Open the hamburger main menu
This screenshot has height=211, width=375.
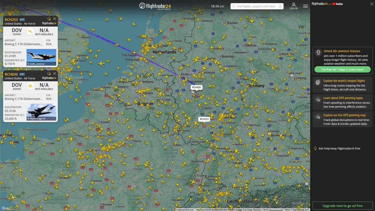[305, 6]
